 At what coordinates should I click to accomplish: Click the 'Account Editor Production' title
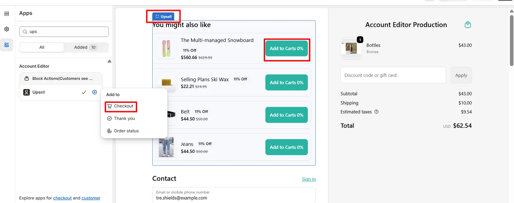tap(406, 25)
